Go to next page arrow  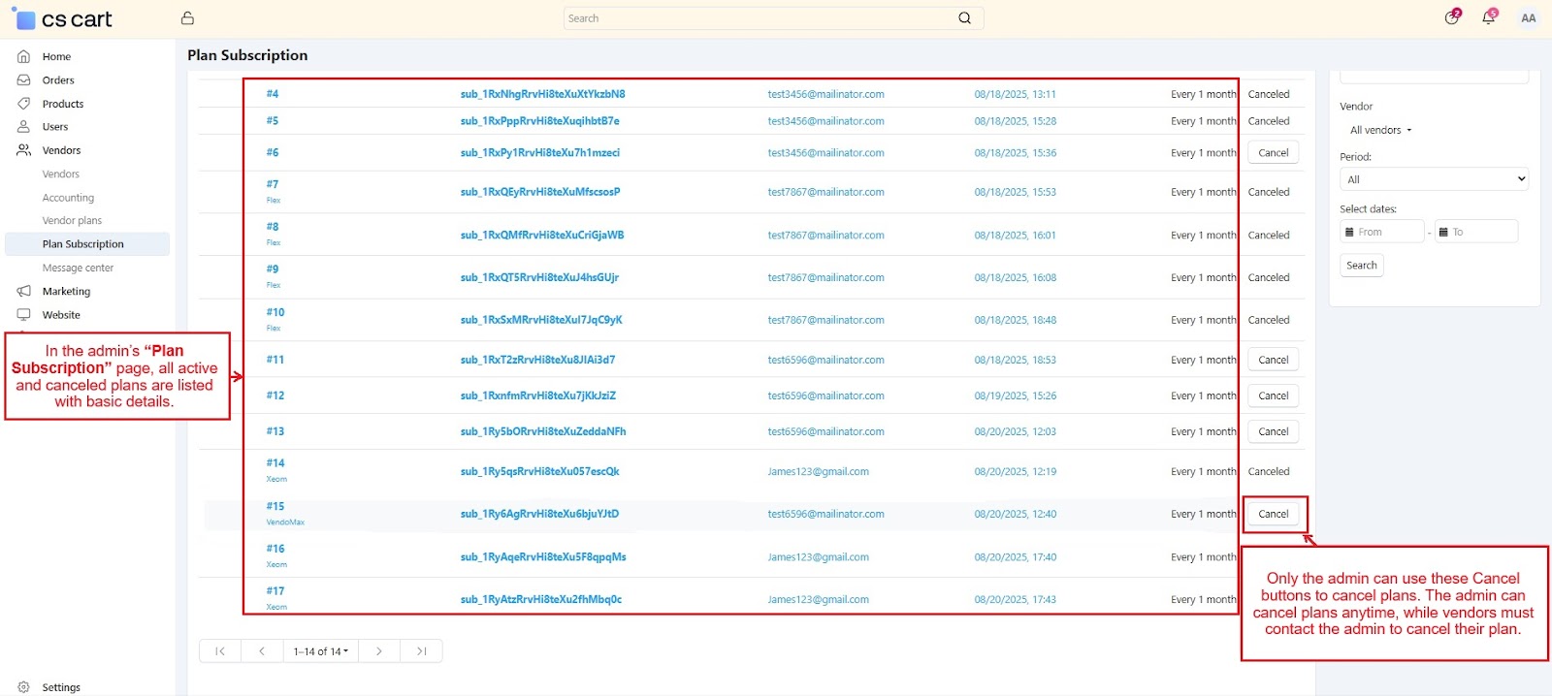click(379, 651)
